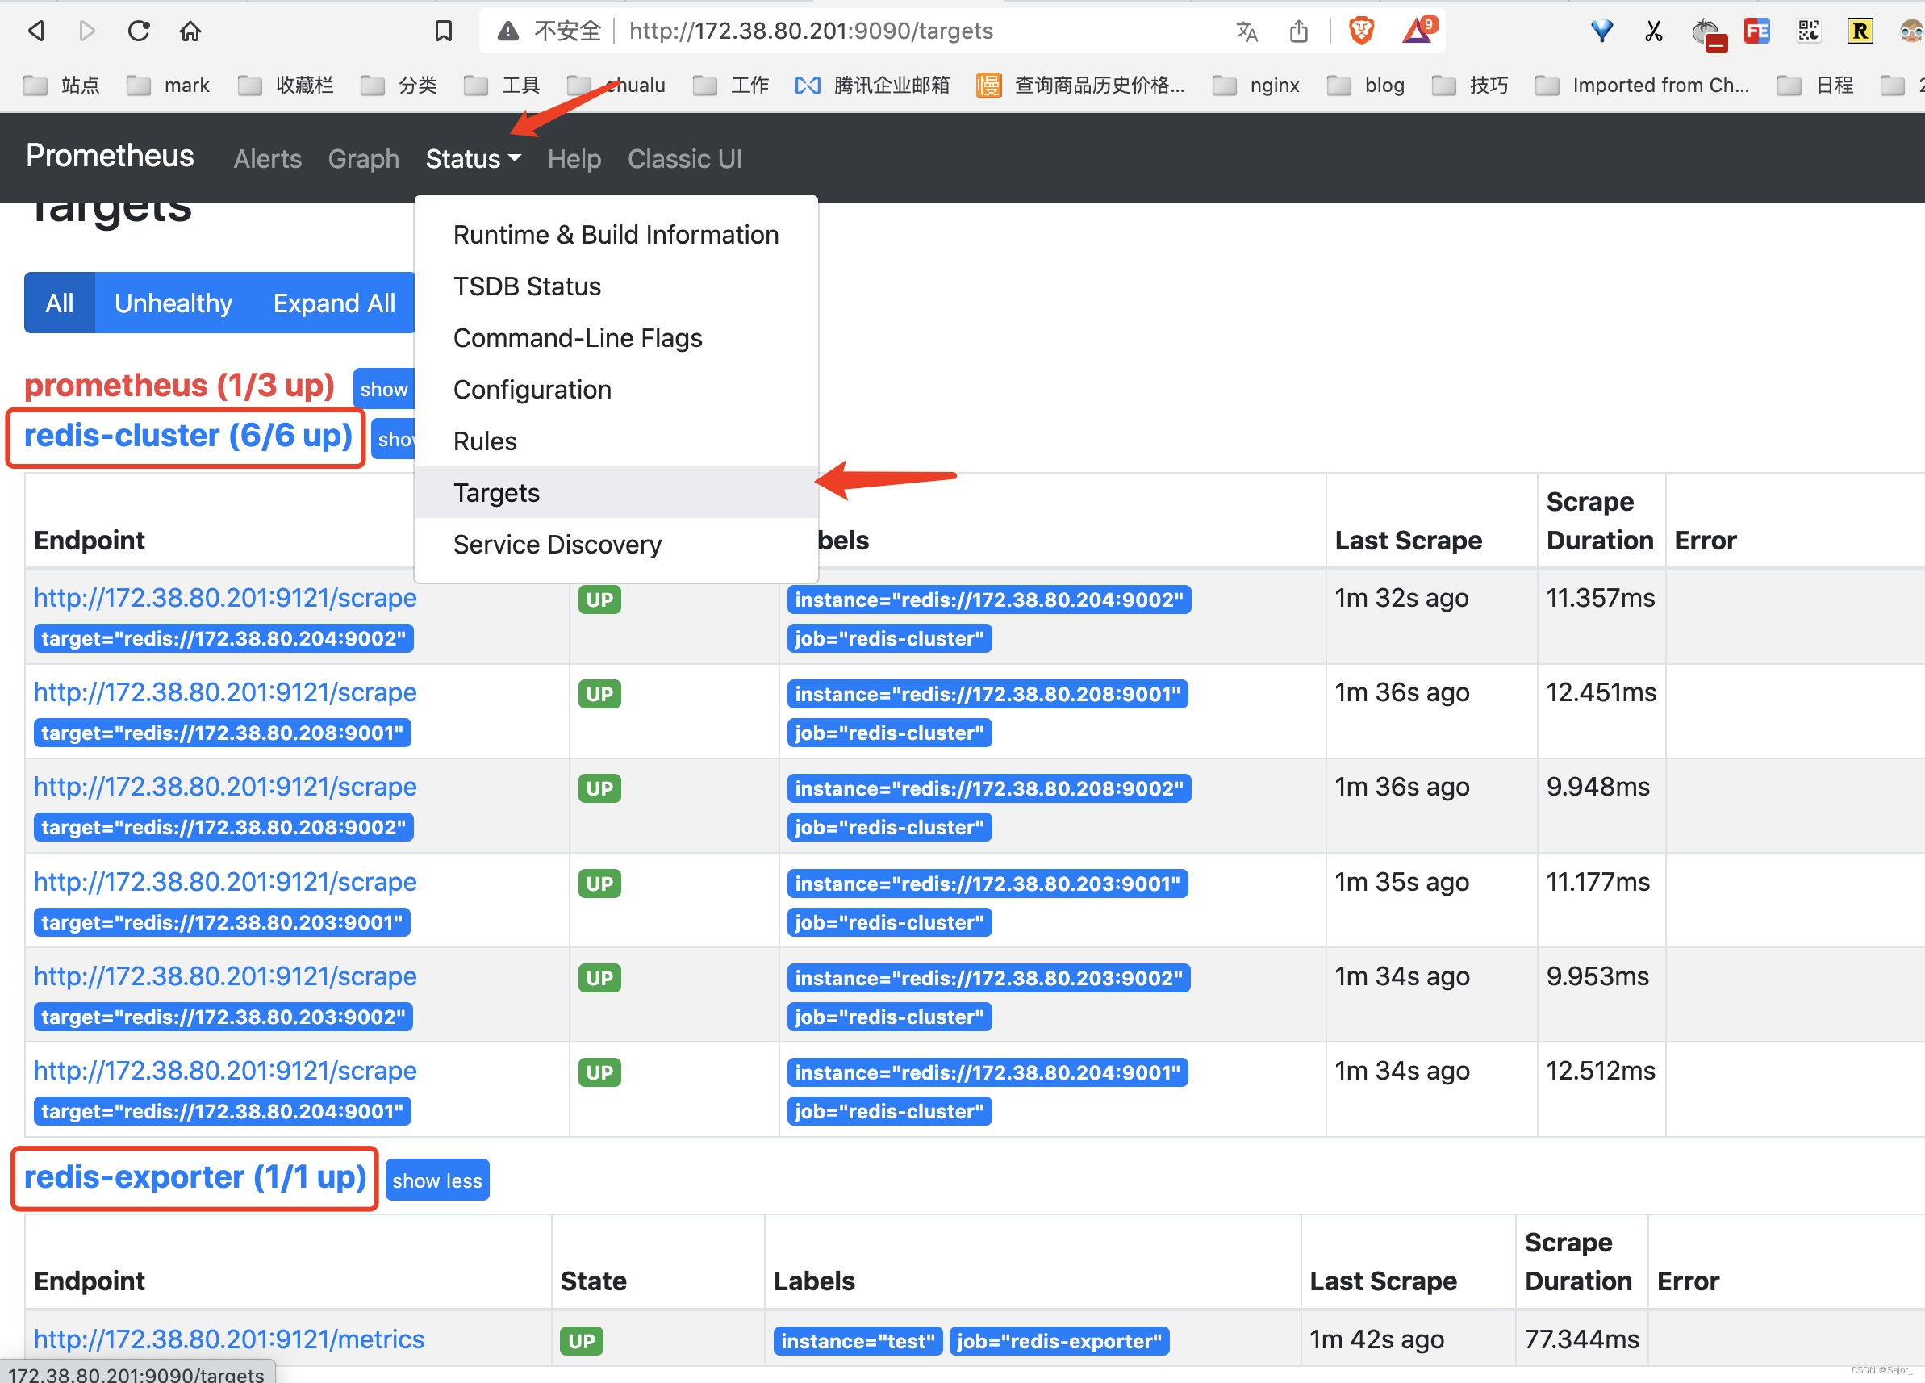Open the redis-cluster (6/6 up) job link
The height and width of the screenshot is (1383, 1925).
[186, 436]
